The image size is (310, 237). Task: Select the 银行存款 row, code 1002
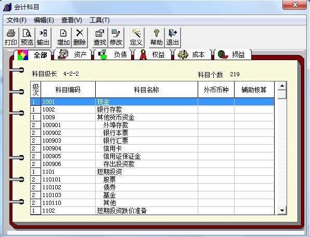coord(152,109)
